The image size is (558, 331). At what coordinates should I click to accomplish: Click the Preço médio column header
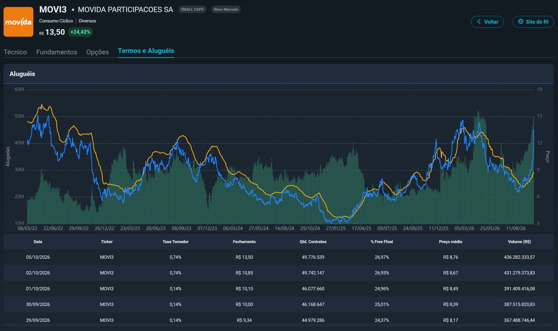point(451,242)
